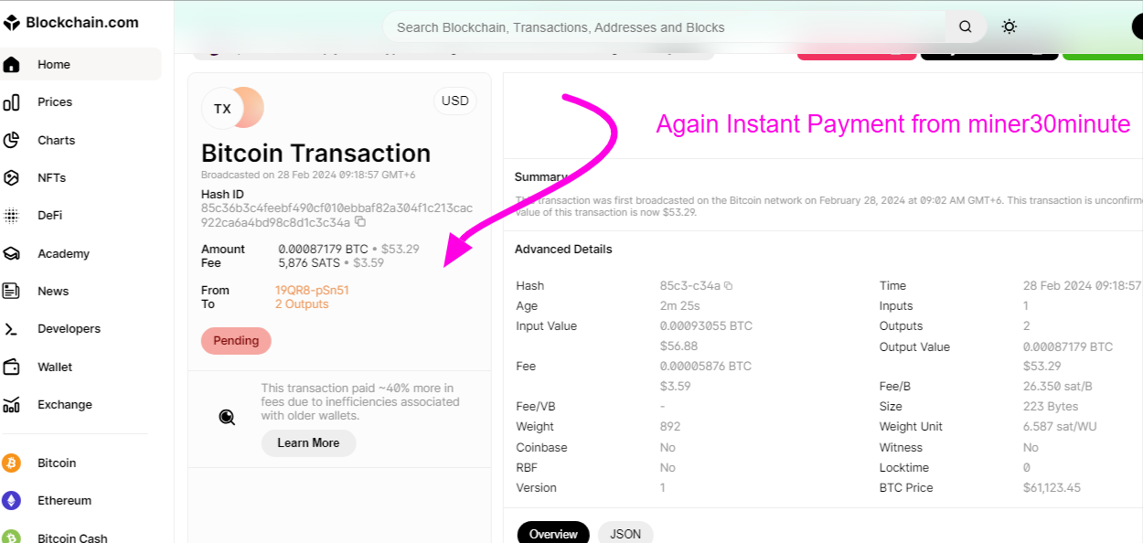Switch to the JSON view
Viewport: 1143px width, 543px height.
625,534
